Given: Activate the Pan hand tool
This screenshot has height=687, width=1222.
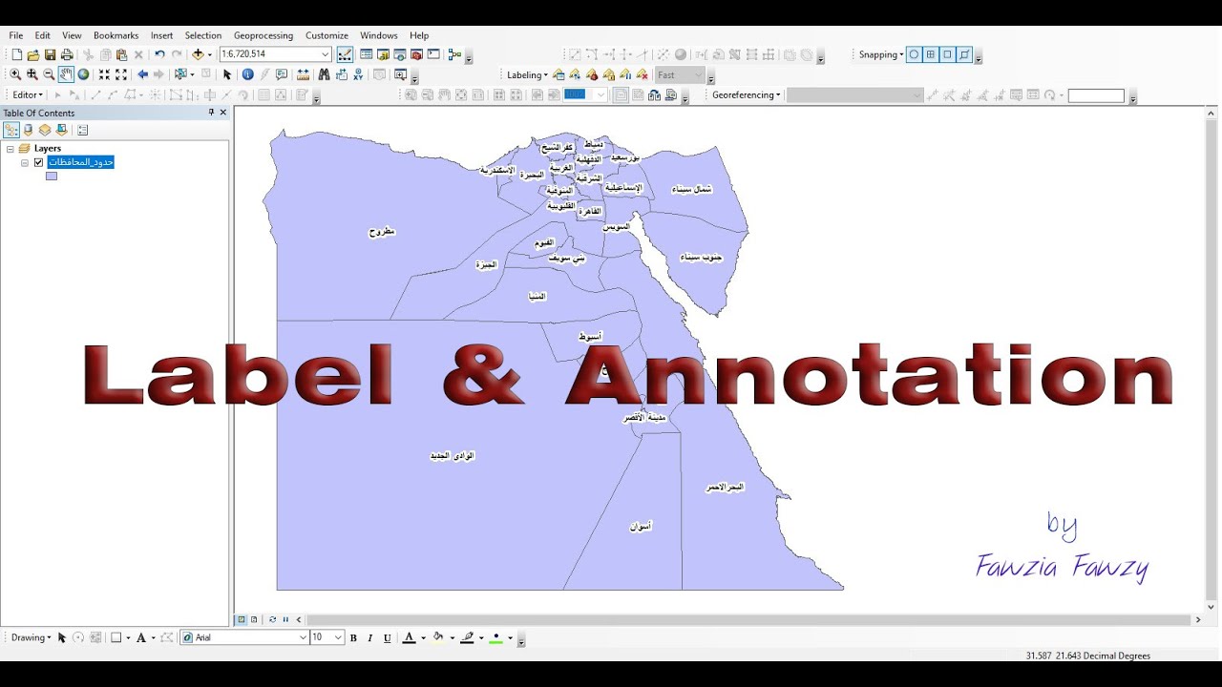Looking at the screenshot, I should (x=66, y=74).
